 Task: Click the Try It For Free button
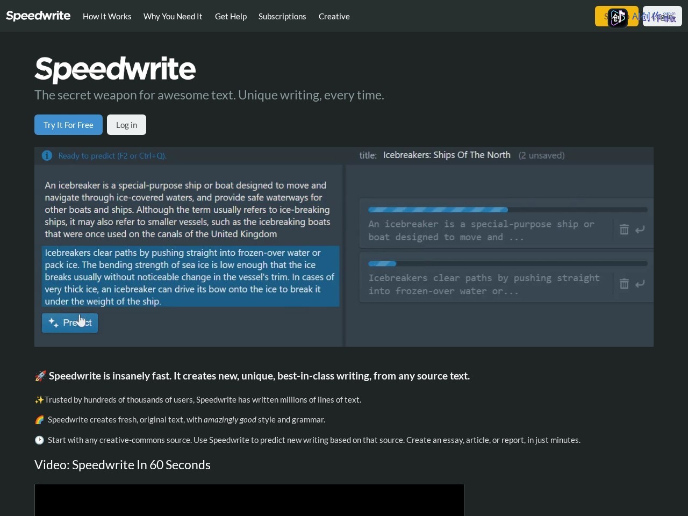click(x=68, y=125)
